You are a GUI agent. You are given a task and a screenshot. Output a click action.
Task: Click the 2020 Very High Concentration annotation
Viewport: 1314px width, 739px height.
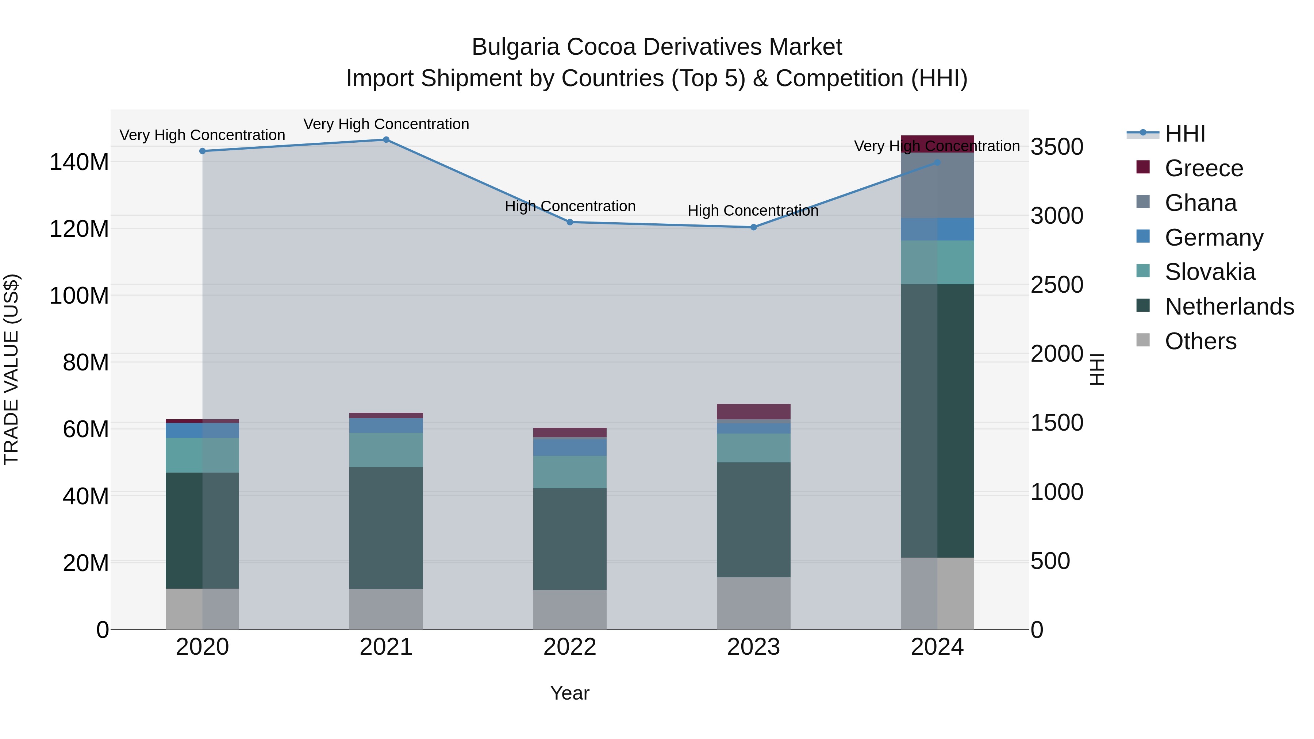pos(203,135)
